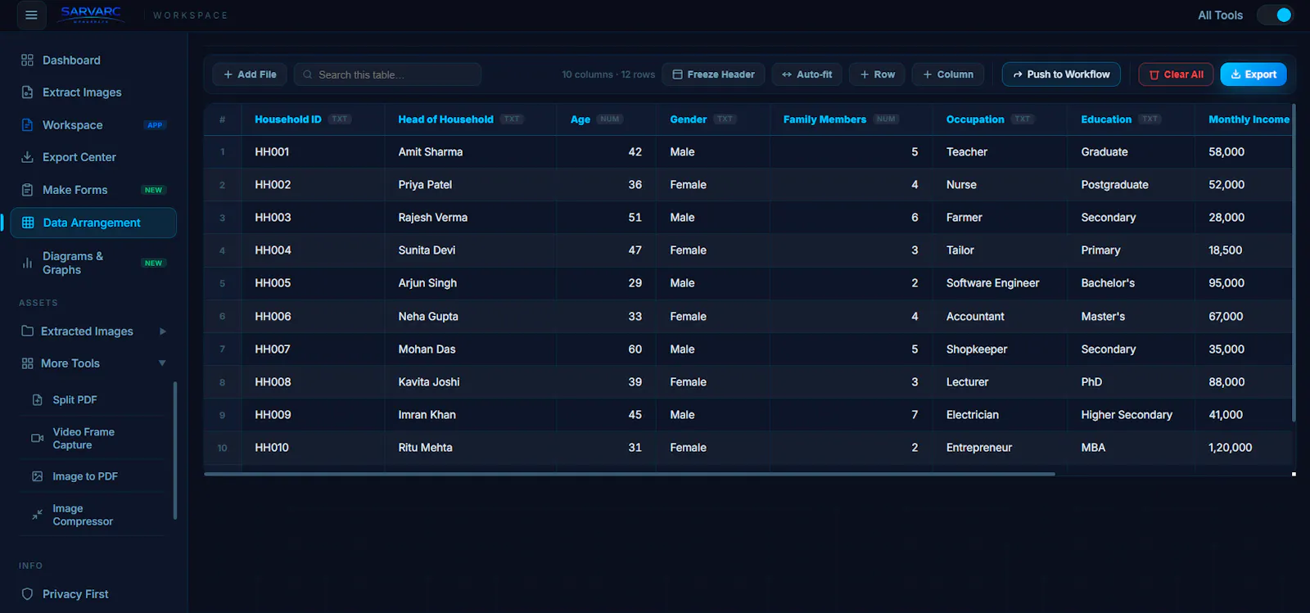Select cell Rajesh Verma
Image resolution: width=1310 pixels, height=613 pixels.
click(470, 218)
